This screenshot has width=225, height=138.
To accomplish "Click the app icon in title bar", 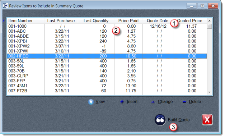I will click(x=5, y=6).
